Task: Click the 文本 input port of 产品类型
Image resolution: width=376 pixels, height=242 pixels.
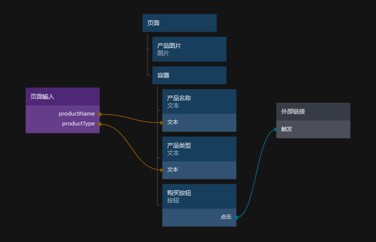Action: click(x=199, y=170)
